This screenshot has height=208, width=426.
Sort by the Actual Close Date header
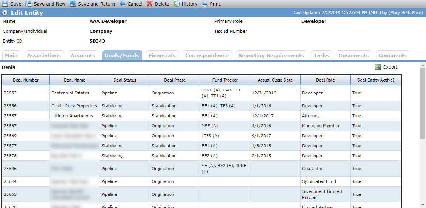point(275,80)
